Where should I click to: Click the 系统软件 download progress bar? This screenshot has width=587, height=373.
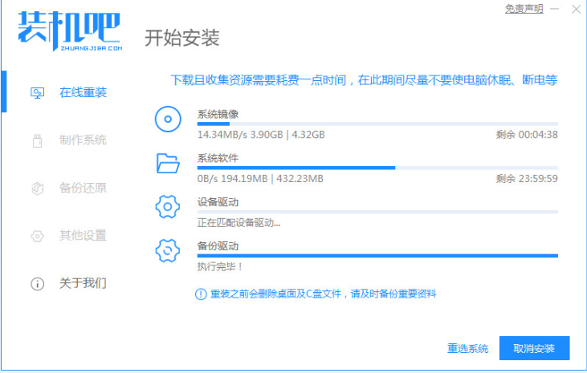[x=377, y=168]
